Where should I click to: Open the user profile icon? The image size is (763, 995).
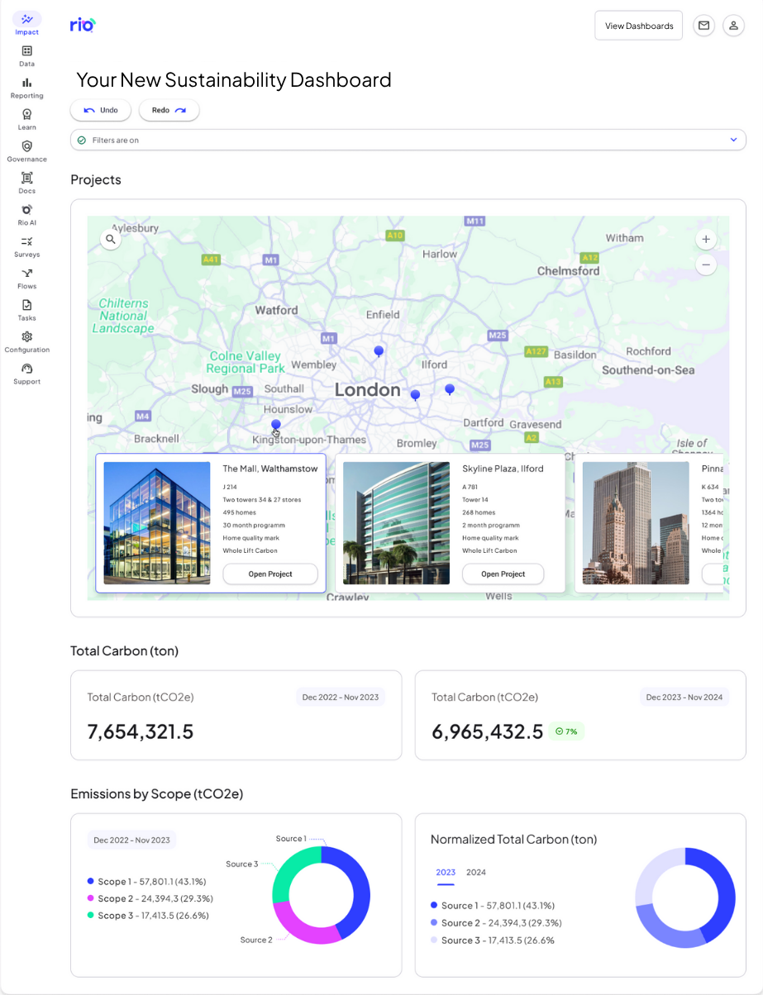[x=733, y=26]
